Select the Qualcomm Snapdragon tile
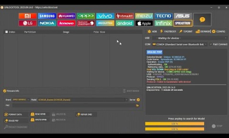Screen dimensions: 229x138 pyautogui.click(x=86, y=23)
